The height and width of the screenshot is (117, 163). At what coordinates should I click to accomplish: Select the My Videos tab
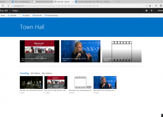tap(47, 73)
